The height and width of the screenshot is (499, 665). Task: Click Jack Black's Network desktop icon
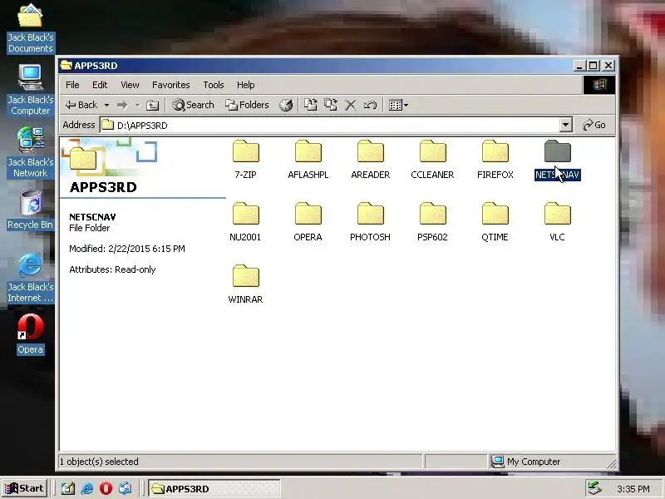click(x=30, y=152)
